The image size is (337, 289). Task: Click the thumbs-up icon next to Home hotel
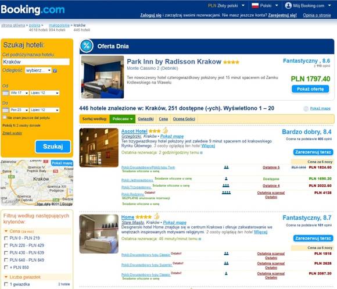point(157,216)
